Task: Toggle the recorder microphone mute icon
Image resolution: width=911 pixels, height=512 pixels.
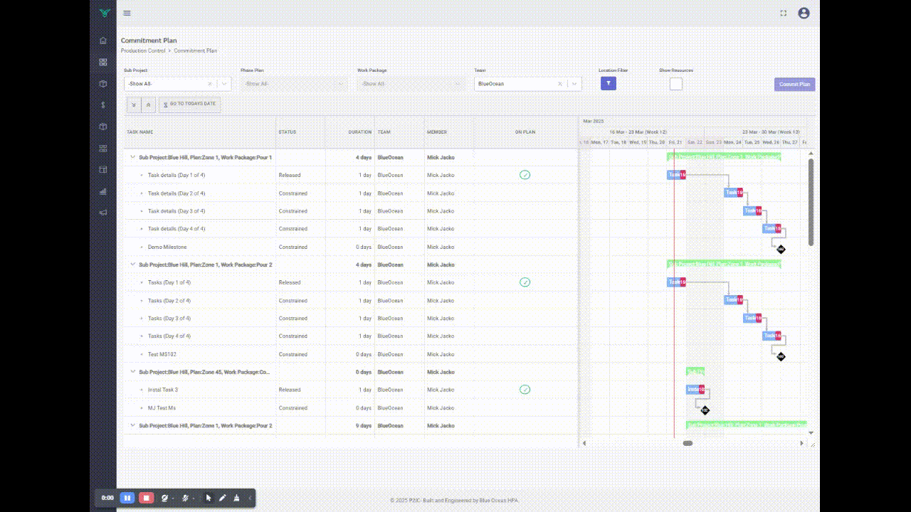Action: pos(185,498)
